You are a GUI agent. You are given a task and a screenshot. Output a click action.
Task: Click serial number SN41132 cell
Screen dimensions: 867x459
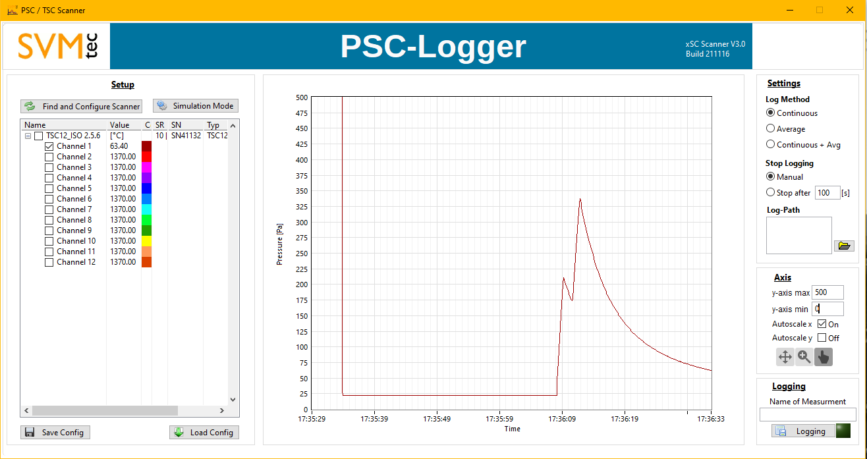186,136
